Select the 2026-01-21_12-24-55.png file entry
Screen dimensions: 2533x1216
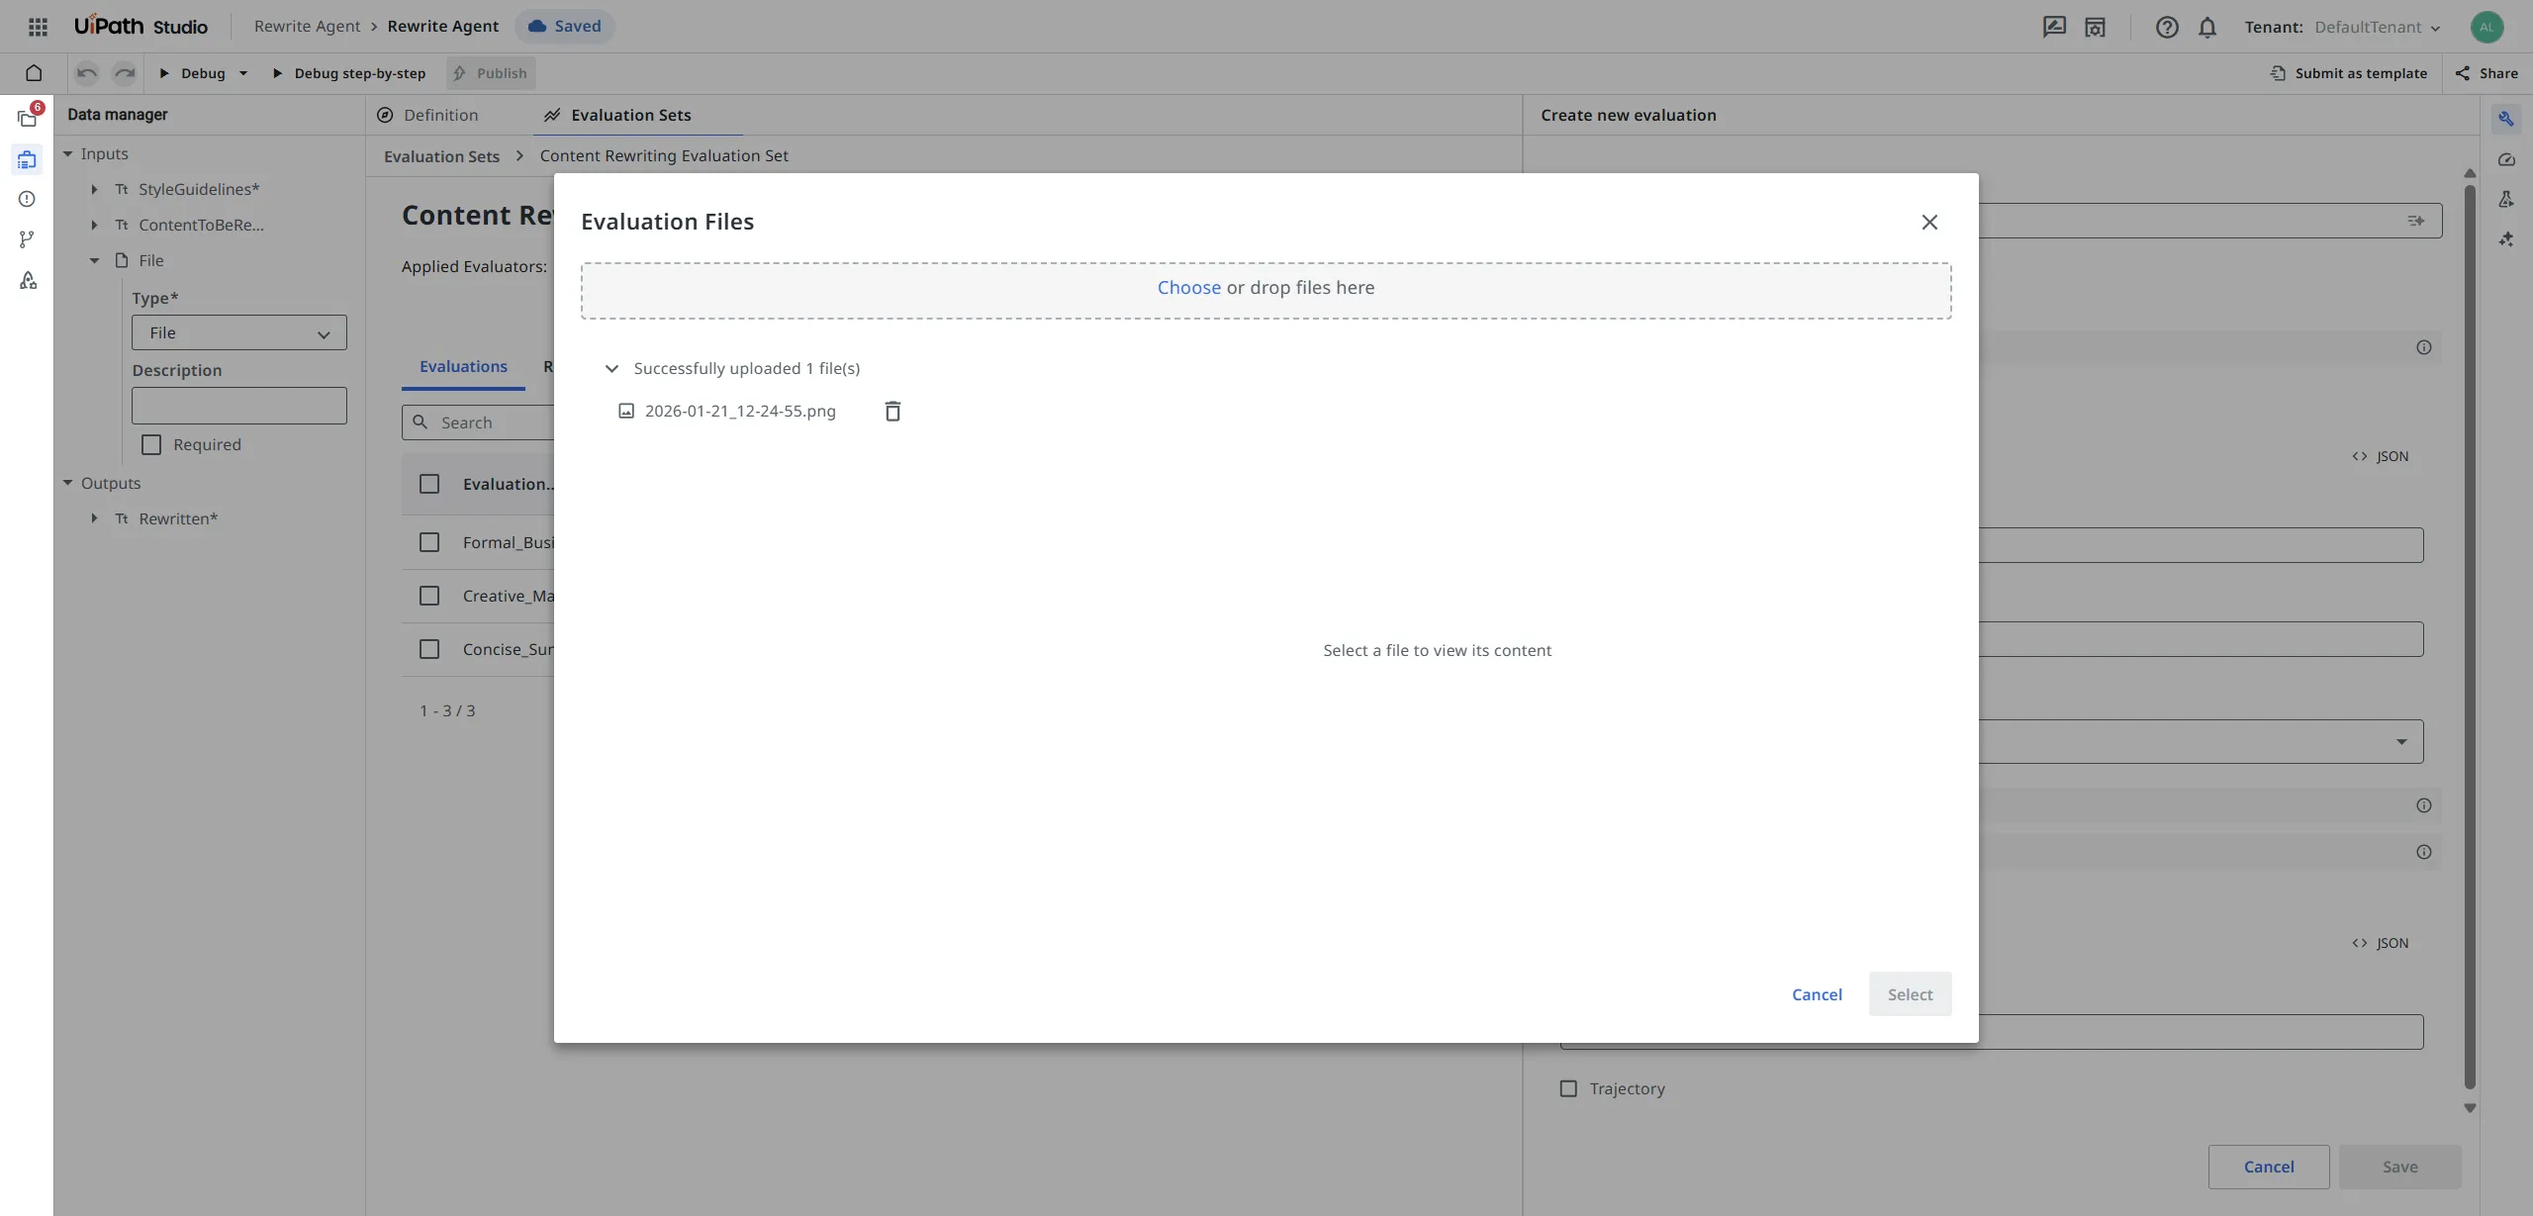pyautogui.click(x=739, y=412)
